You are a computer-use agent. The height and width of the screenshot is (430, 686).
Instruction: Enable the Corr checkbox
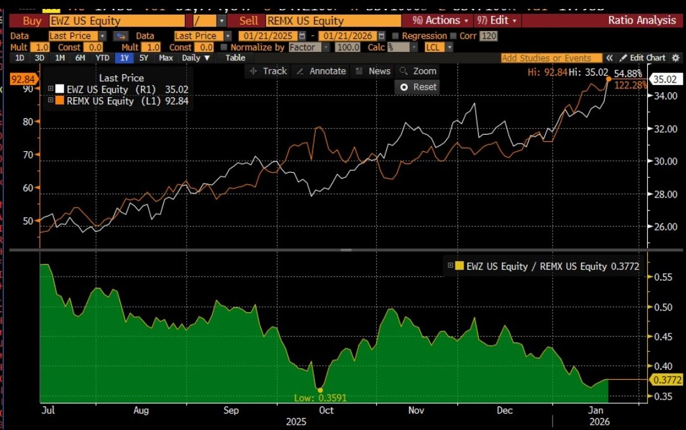coord(454,36)
